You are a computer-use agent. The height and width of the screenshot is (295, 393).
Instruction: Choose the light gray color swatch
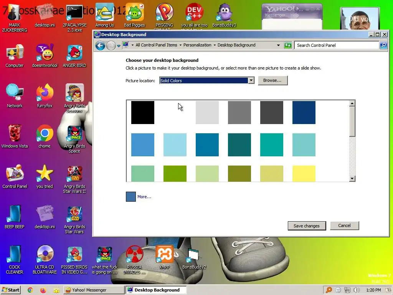tap(207, 113)
